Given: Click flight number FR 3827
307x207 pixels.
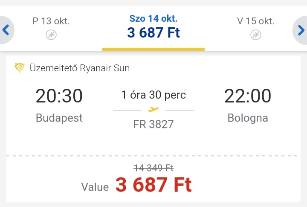Looking at the screenshot, I should [153, 124].
